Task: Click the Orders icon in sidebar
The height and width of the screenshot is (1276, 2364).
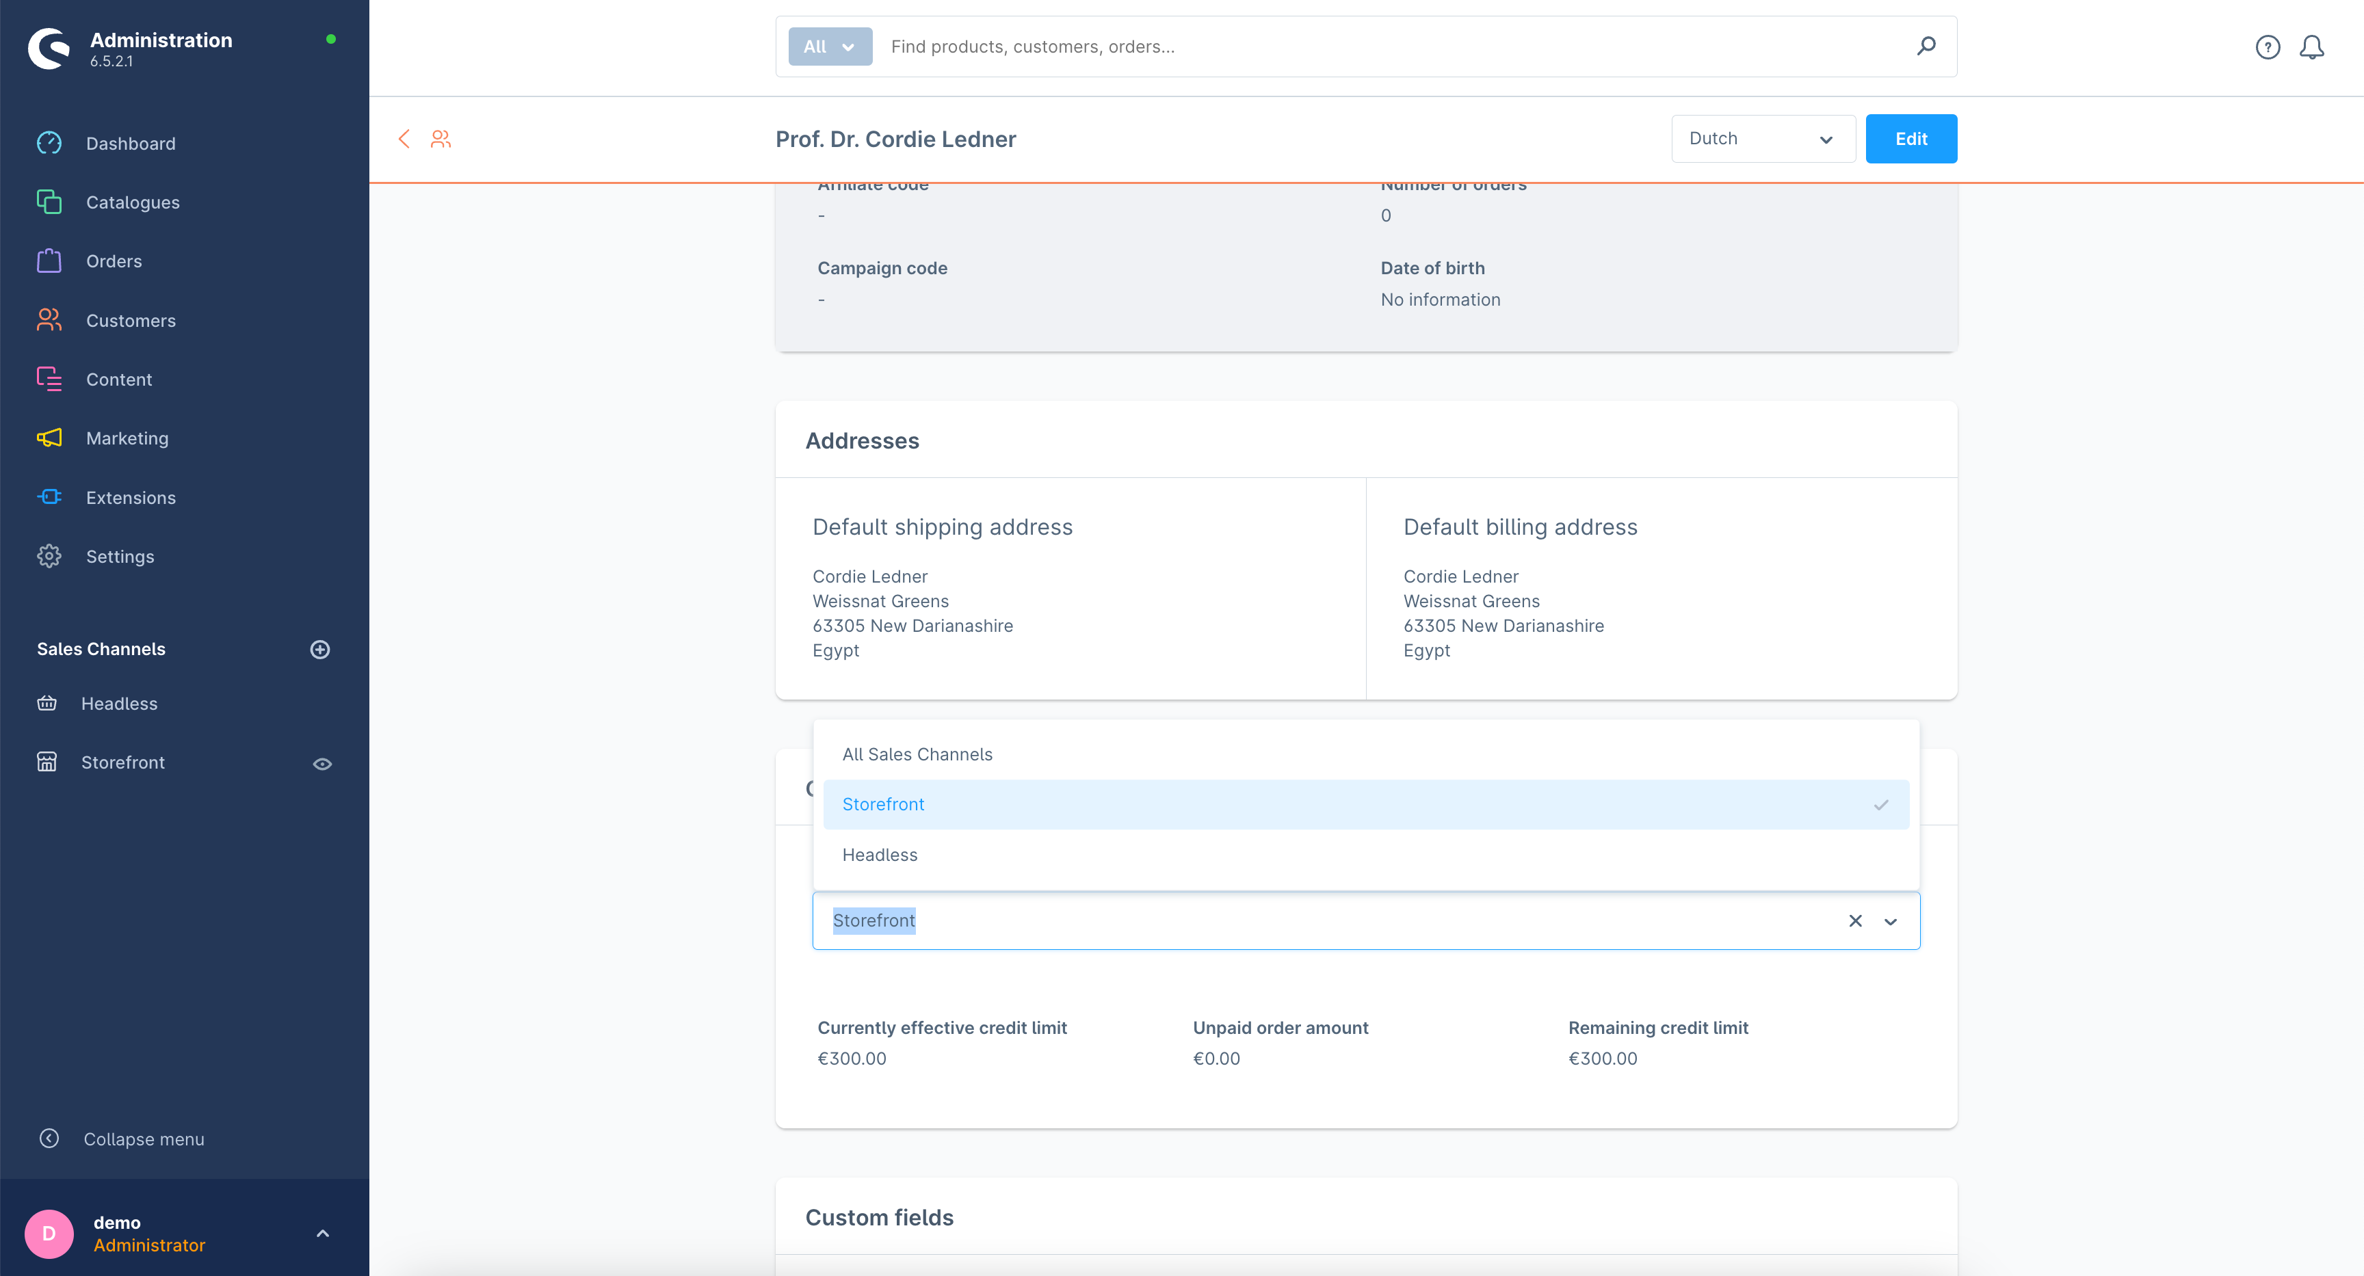Action: point(49,261)
